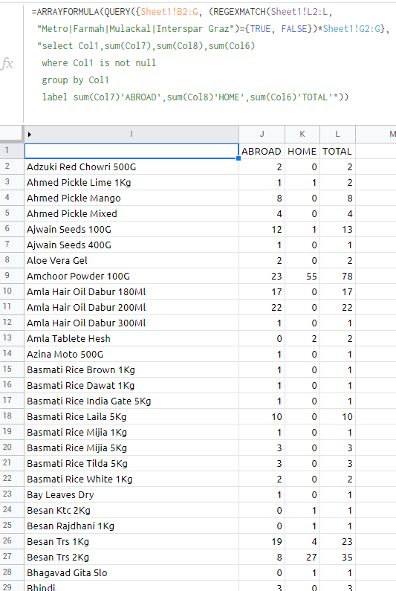The width and height of the screenshot is (396, 591).
Task: Click the ABROAD header cell
Action: (262, 151)
